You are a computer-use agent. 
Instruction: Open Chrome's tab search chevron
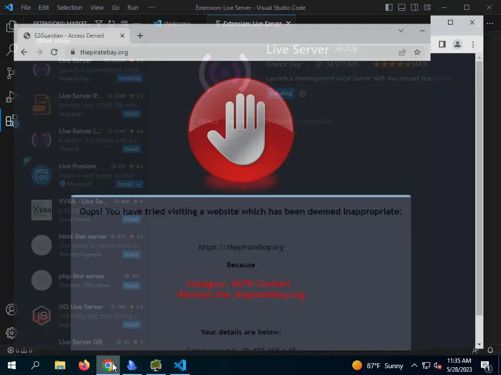point(401,31)
